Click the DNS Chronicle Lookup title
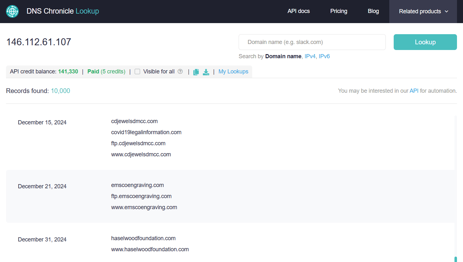 tap(63, 11)
